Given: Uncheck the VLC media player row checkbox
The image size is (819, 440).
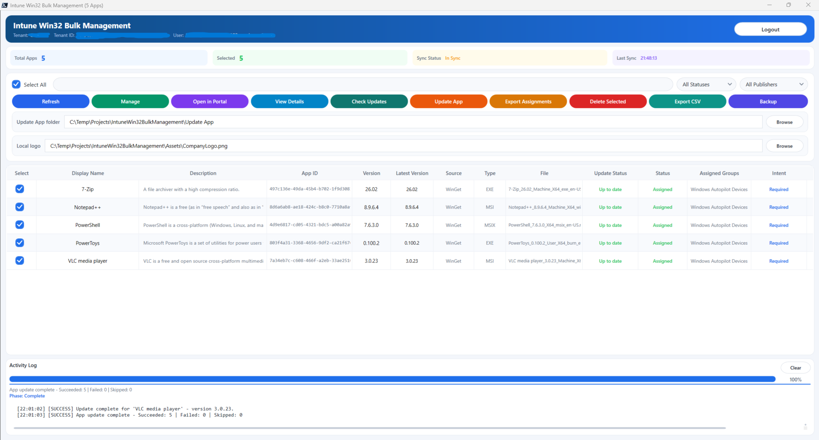Looking at the screenshot, I should (x=20, y=261).
